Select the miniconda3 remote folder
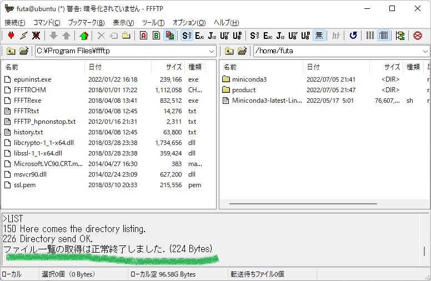The width and height of the screenshot is (431, 281). pyautogui.click(x=249, y=79)
